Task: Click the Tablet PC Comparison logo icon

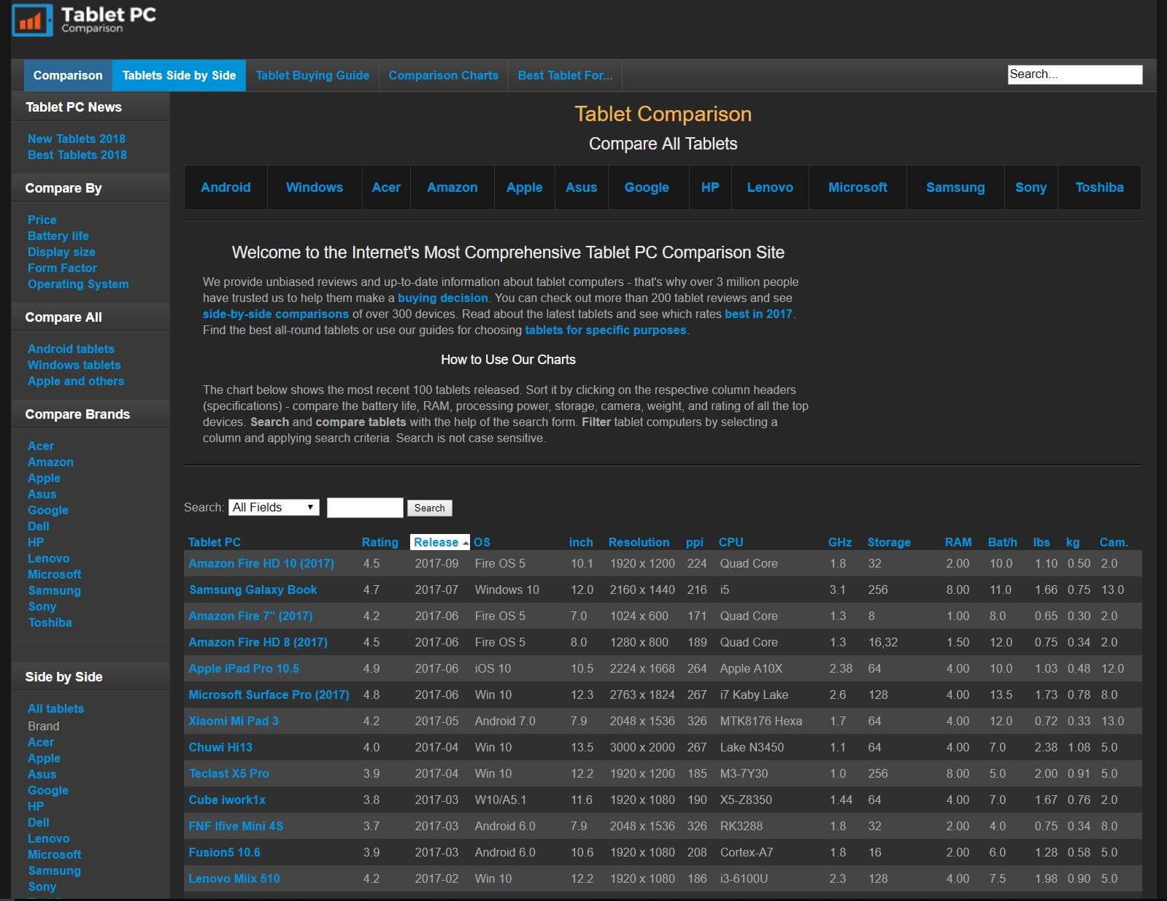Action: pyautogui.click(x=32, y=20)
